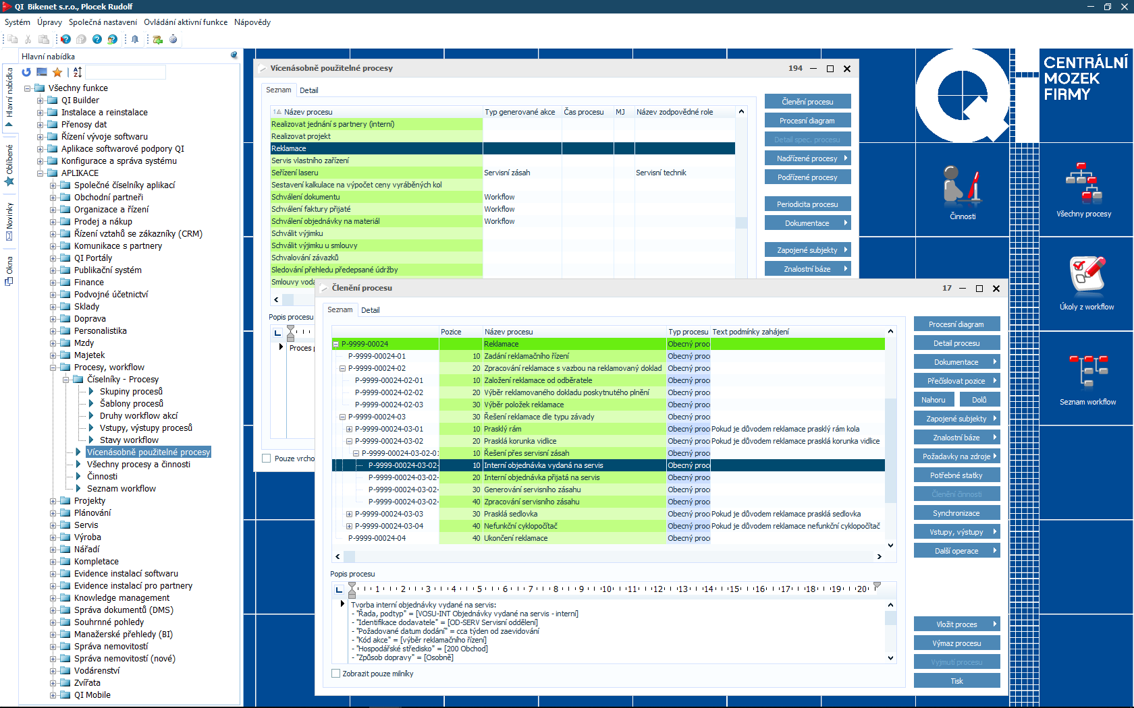Enable the Zobrazit pouze milníky checkbox

pos(336,674)
